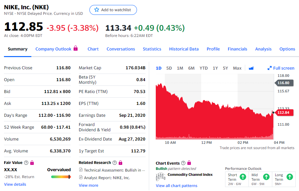
Task: Set chart range to Max
Action: pos(237,68)
